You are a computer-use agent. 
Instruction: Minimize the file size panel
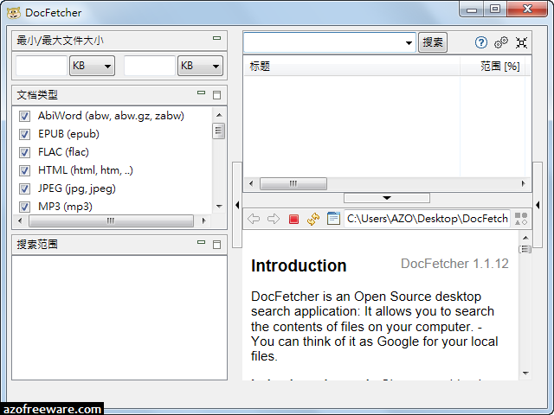216,38
